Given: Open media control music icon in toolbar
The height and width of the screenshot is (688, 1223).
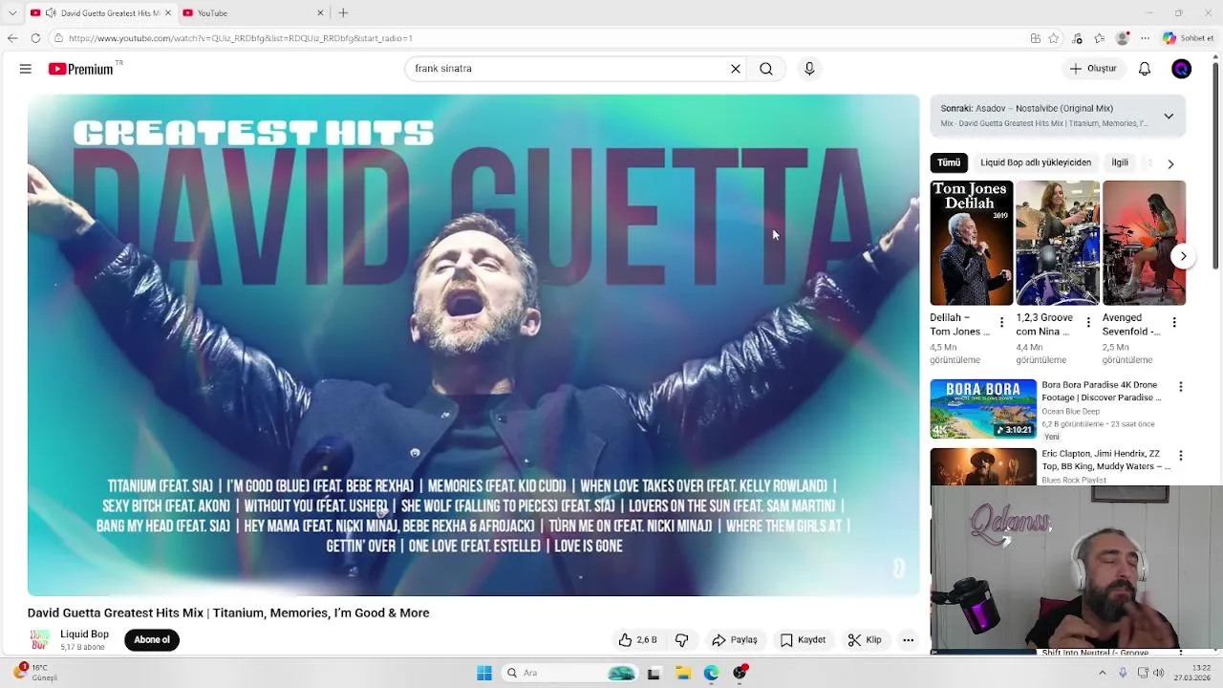Looking at the screenshot, I should (x=1078, y=38).
